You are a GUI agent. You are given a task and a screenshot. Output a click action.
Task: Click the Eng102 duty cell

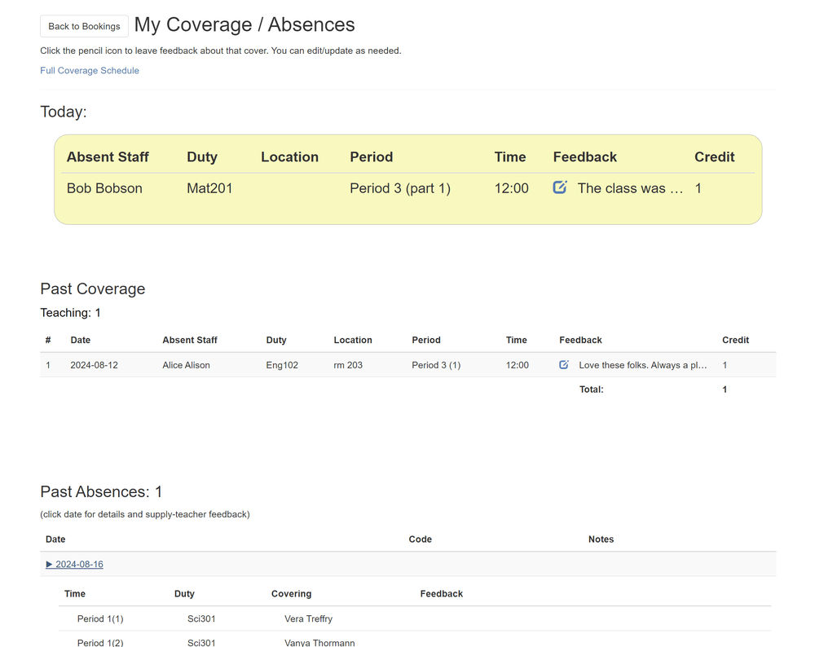tap(282, 365)
